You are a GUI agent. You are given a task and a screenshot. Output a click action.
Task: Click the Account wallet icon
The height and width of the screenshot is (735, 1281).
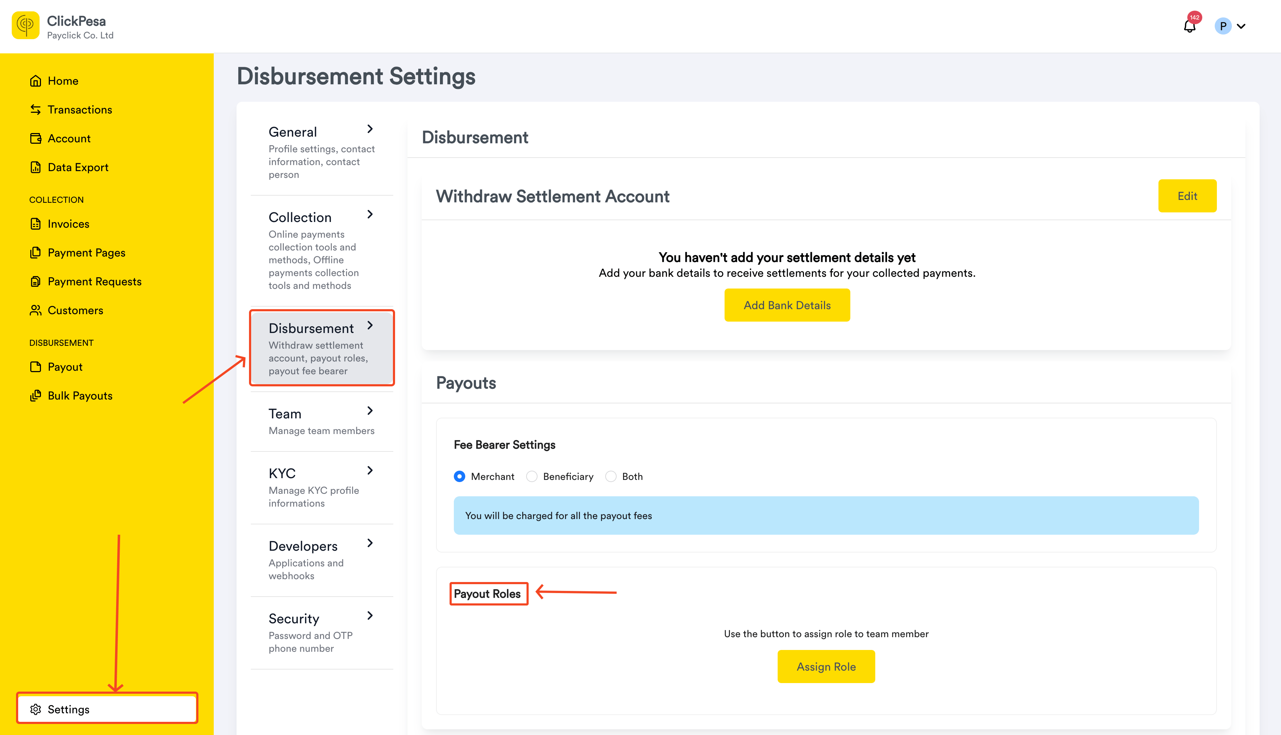point(35,138)
